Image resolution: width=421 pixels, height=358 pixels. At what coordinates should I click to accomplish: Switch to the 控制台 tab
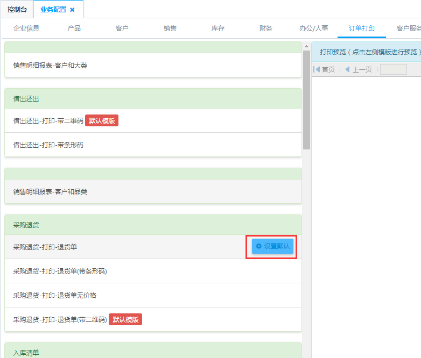pos(17,10)
